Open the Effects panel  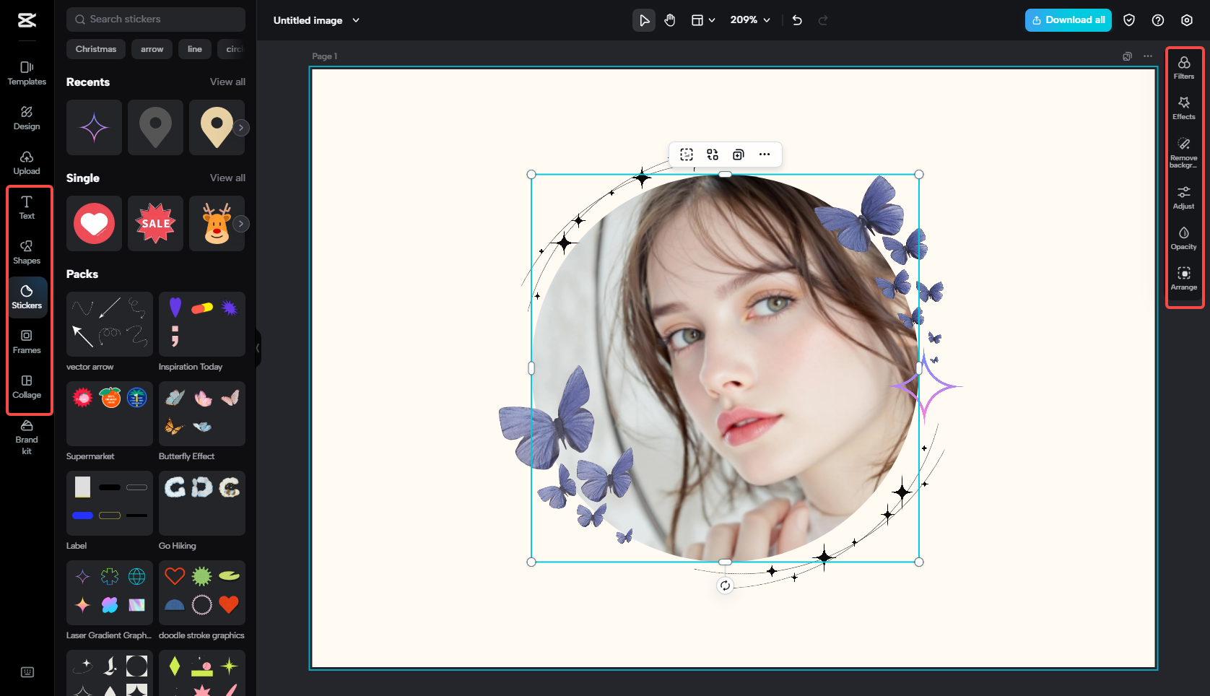tap(1183, 108)
